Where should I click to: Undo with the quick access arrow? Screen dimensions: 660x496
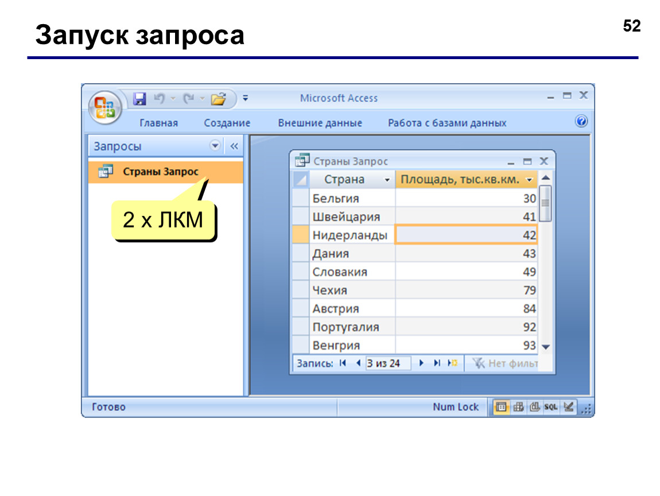[x=159, y=99]
